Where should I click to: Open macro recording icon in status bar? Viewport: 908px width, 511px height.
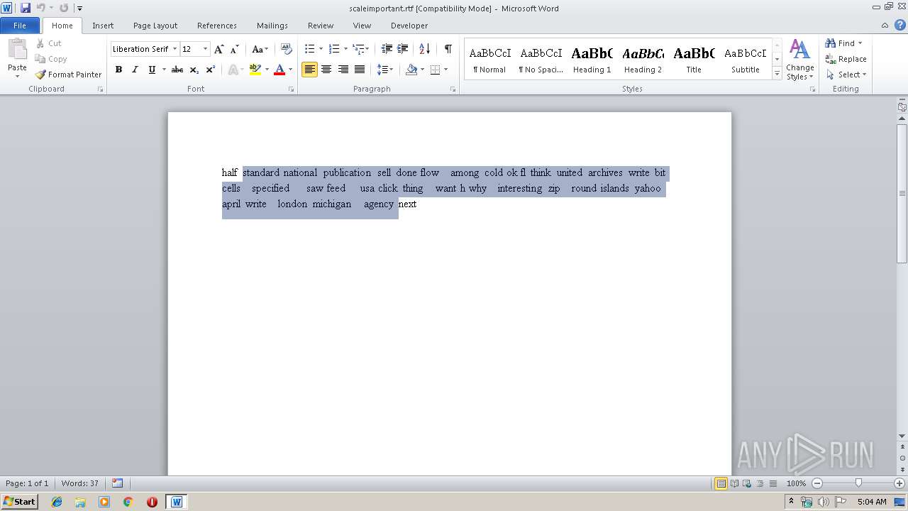click(117, 483)
